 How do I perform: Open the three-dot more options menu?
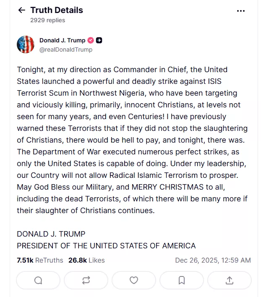(240, 11)
